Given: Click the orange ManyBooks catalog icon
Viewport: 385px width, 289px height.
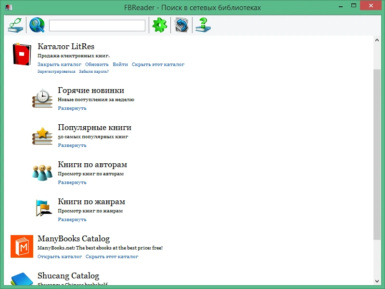Looking at the screenshot, I should [22, 246].
